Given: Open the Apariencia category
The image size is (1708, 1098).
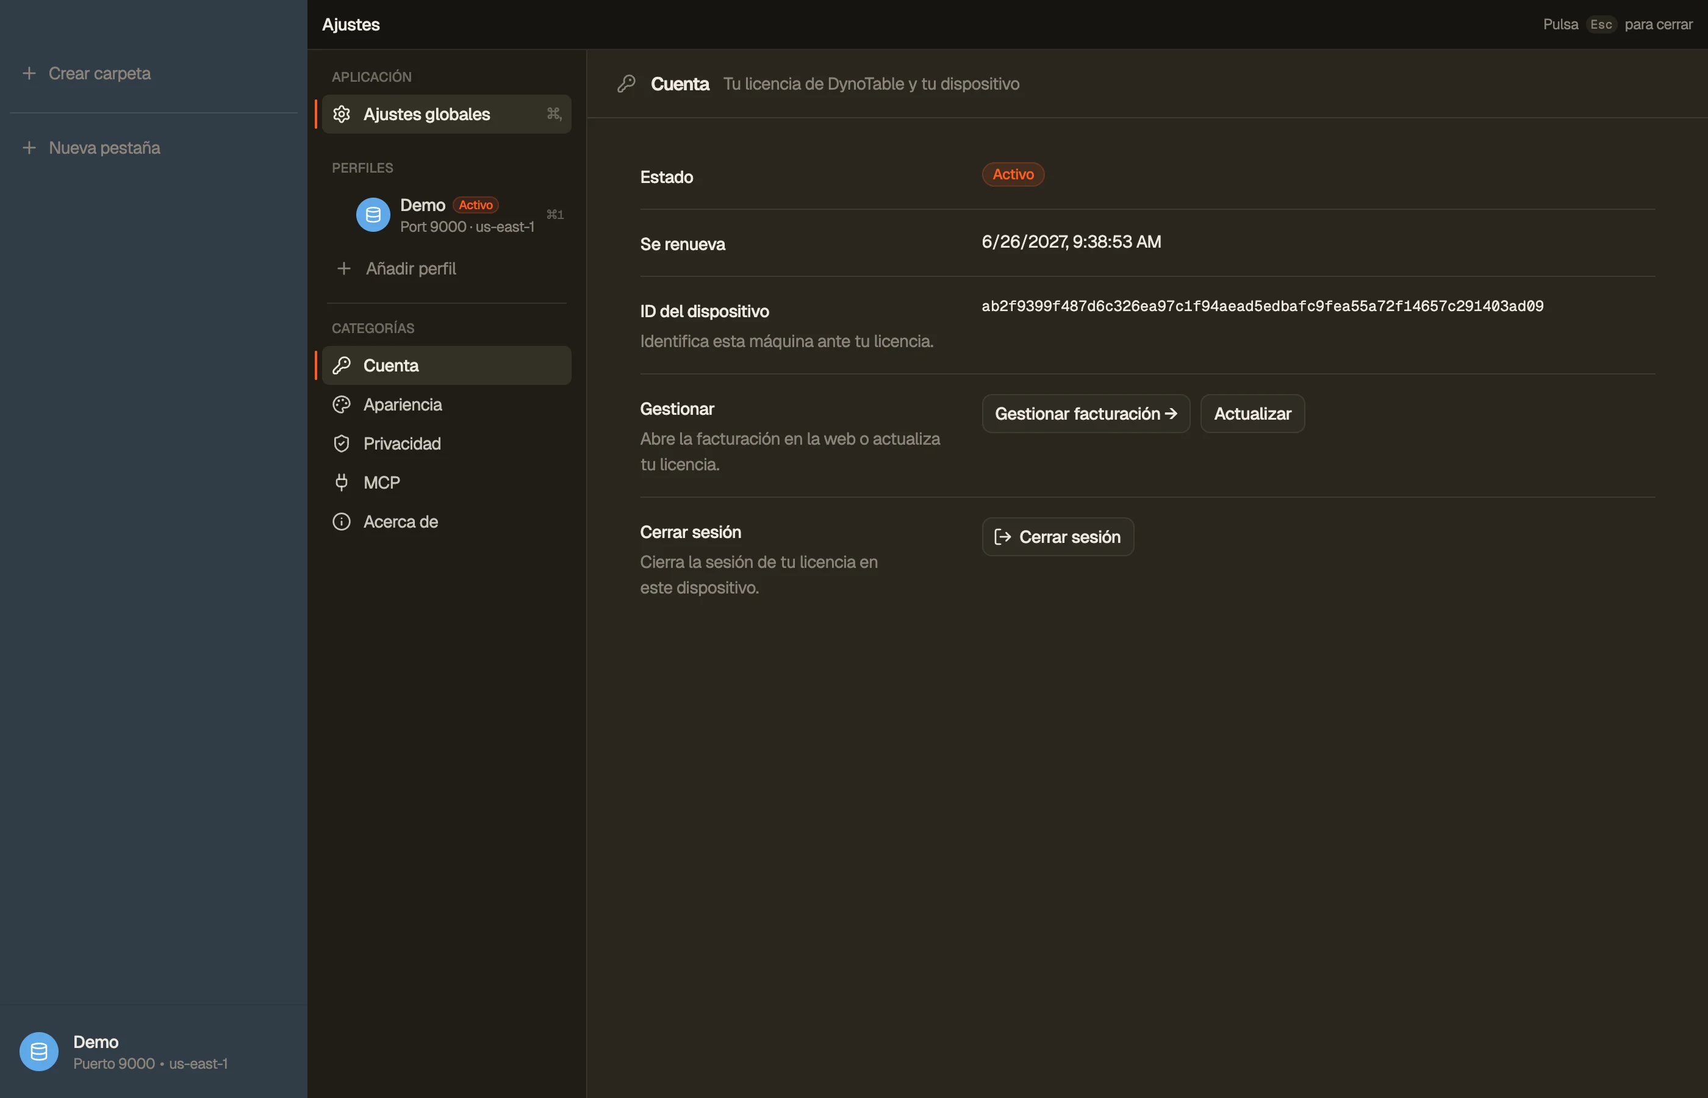Looking at the screenshot, I should (447, 404).
